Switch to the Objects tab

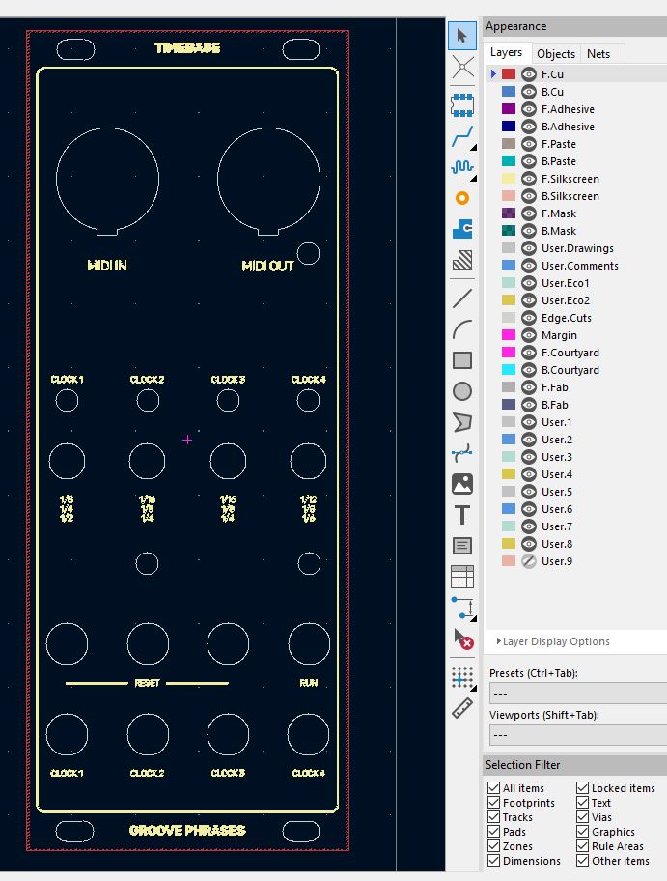point(556,54)
